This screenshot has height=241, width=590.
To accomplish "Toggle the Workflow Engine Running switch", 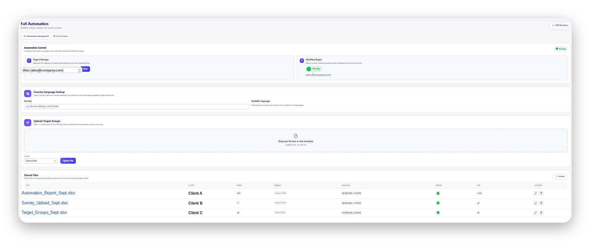I will tap(314, 69).
